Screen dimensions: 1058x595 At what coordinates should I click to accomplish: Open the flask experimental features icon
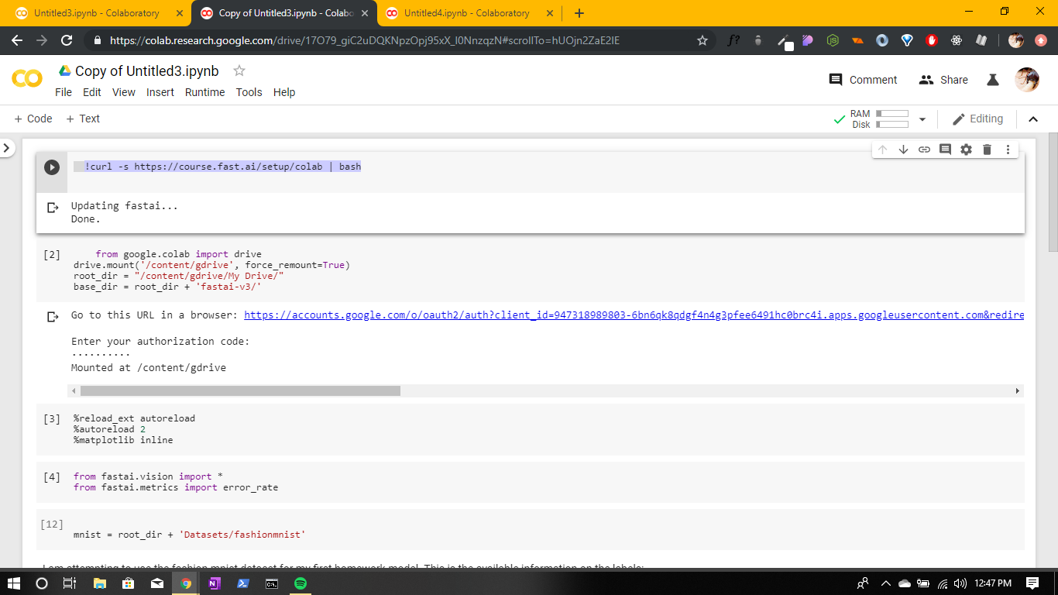point(992,80)
